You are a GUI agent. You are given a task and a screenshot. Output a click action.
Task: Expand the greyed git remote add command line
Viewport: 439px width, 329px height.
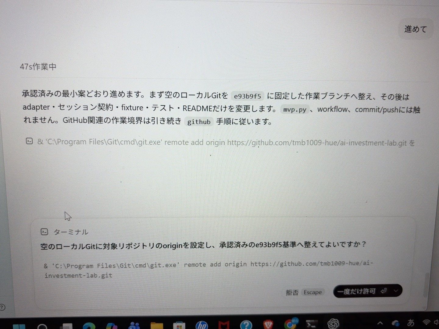pos(226,142)
